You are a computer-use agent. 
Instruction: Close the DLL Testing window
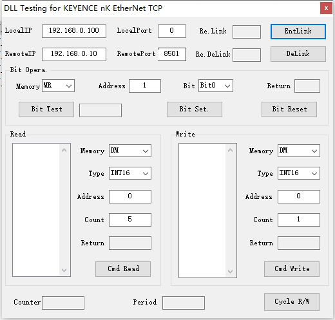point(326,8)
